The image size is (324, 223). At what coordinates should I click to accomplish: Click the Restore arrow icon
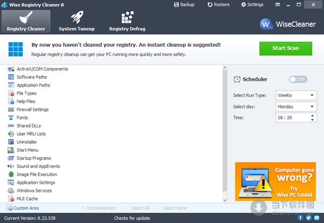pos(210,4)
